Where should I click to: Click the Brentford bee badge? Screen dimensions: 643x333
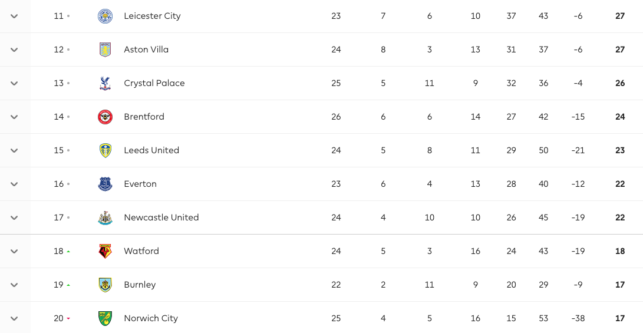105,117
